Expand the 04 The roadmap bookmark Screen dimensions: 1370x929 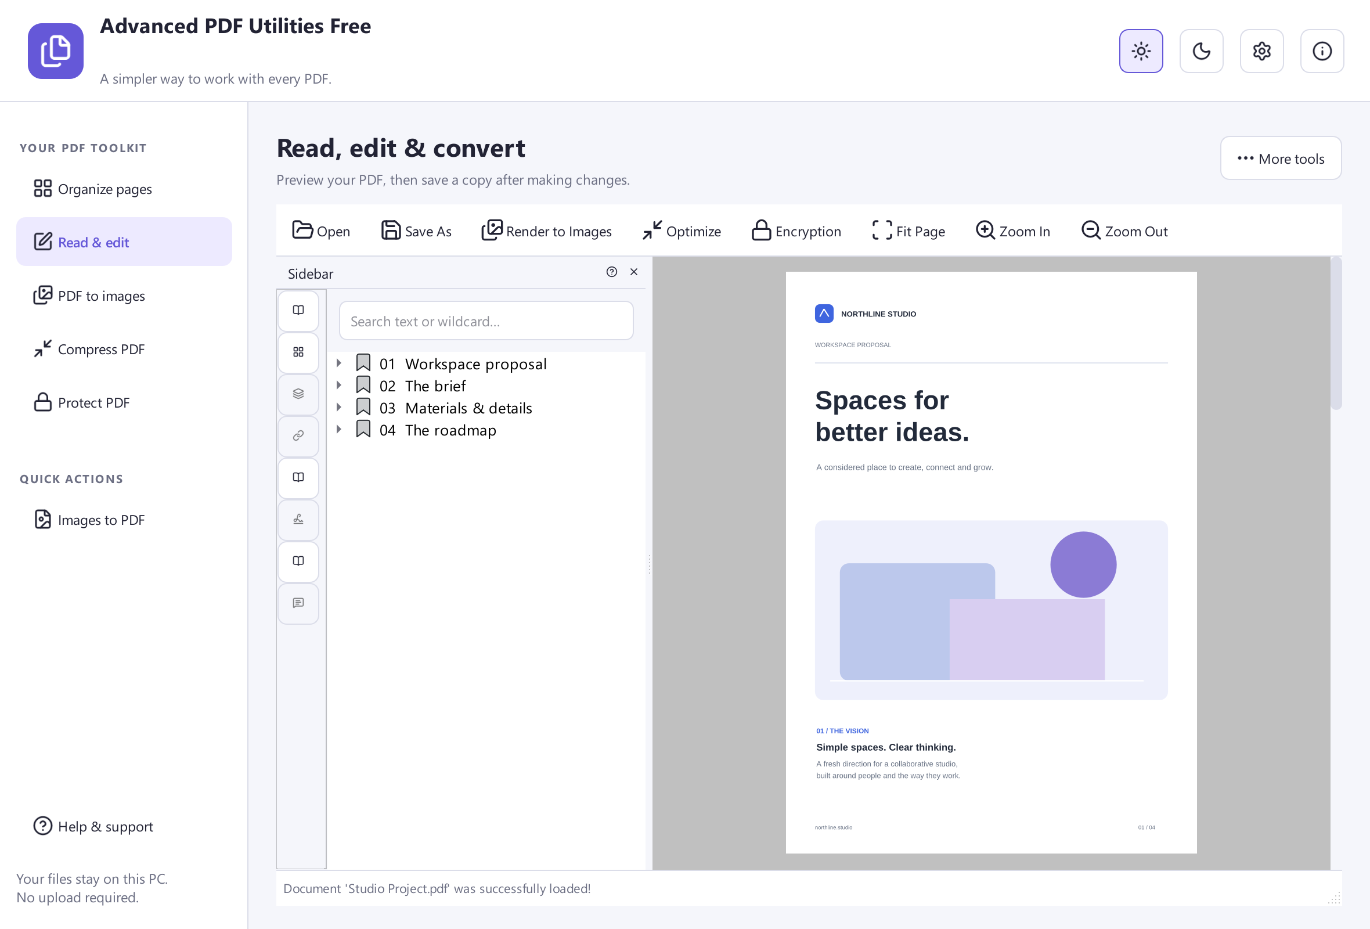coord(339,429)
